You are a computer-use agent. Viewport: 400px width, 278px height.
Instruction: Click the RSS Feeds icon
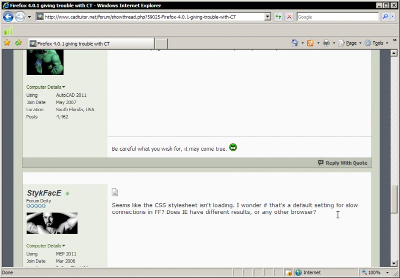310,43
